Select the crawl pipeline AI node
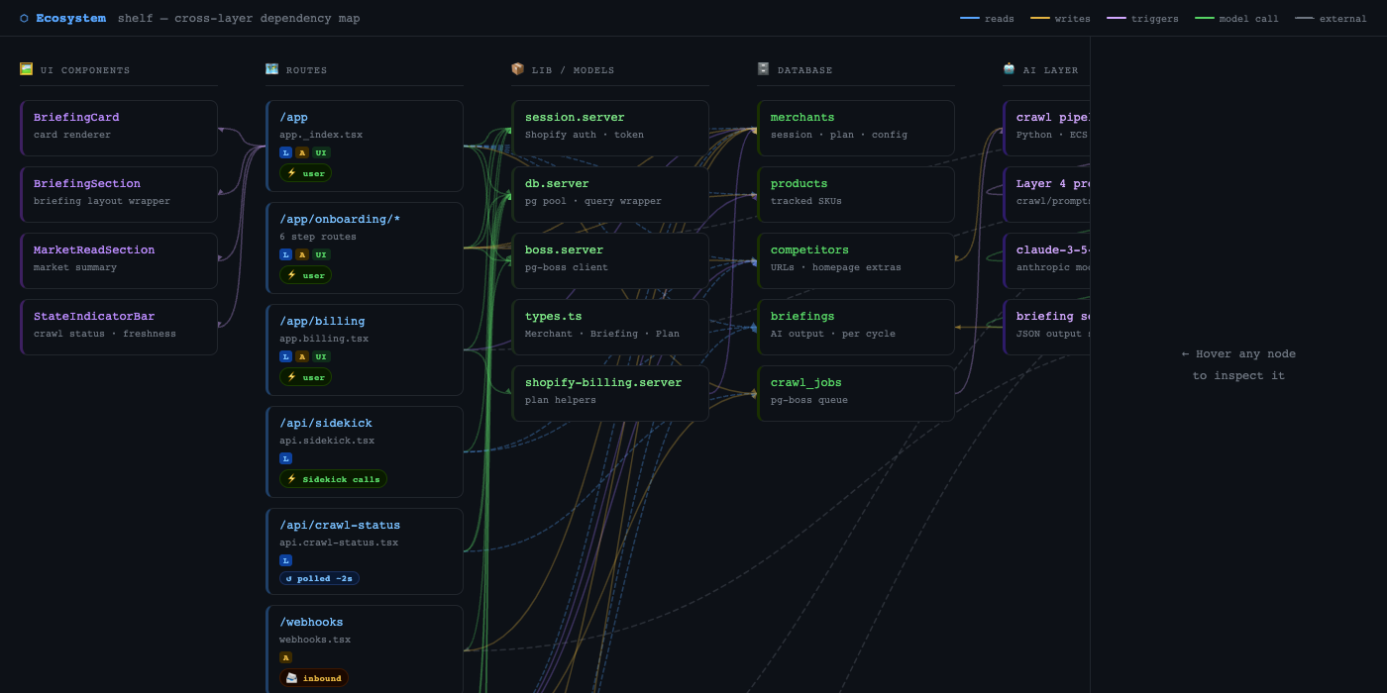 point(1046,128)
